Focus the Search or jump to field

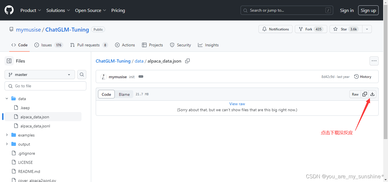click(x=287, y=10)
